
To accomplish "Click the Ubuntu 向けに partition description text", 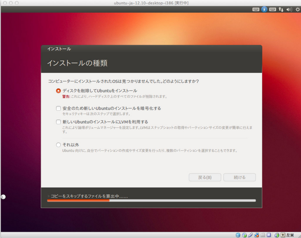I will pos(150,151).
